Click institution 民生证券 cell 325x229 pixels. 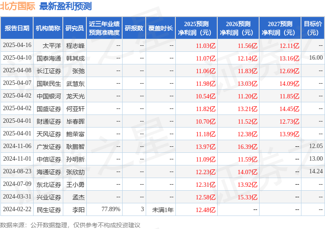point(49,210)
